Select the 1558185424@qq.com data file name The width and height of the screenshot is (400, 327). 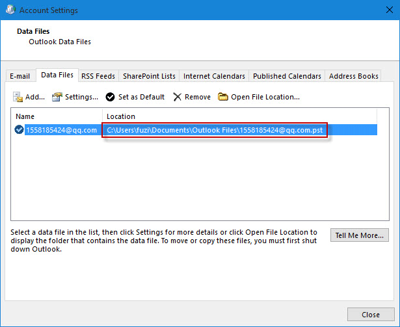(62, 130)
